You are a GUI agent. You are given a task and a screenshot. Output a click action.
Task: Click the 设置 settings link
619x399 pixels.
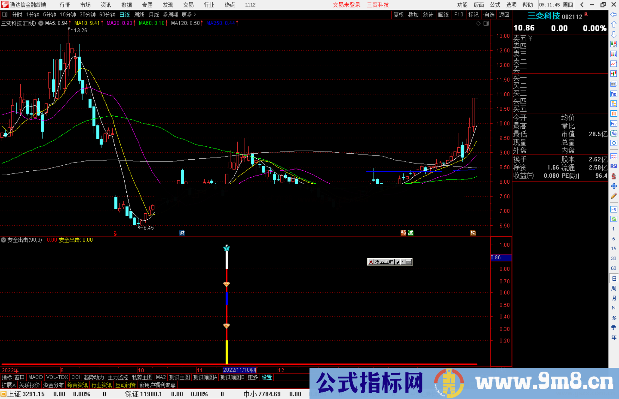click(267, 377)
